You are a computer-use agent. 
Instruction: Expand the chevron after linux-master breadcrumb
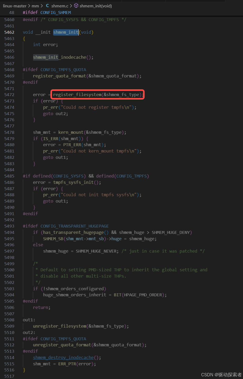point(29,6)
